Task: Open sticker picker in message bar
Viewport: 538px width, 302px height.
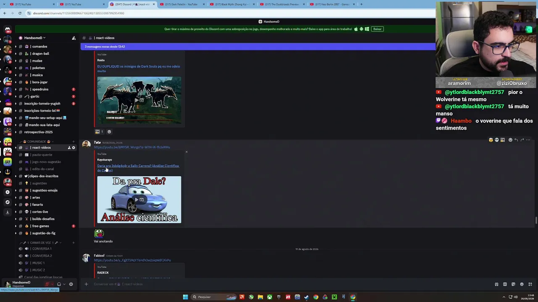Action: [x=513, y=284]
